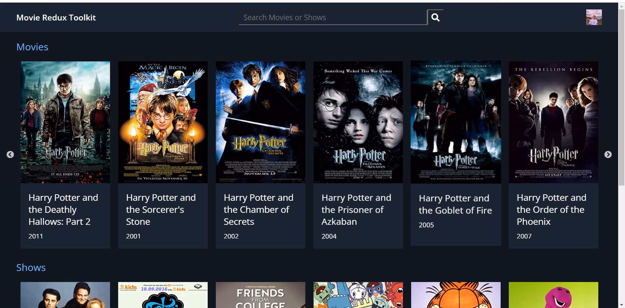The width and height of the screenshot is (625, 308).
Task: Open Sorcerer's Stone movie poster
Action: tap(163, 122)
